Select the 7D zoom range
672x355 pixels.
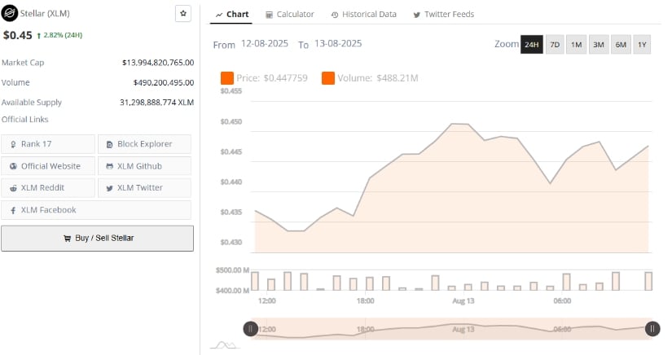click(555, 45)
